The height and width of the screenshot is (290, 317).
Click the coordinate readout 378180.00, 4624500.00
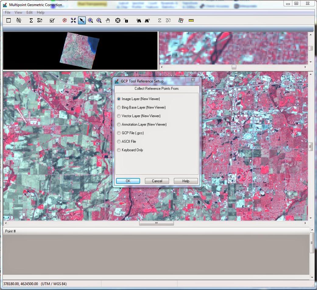pos(21,284)
